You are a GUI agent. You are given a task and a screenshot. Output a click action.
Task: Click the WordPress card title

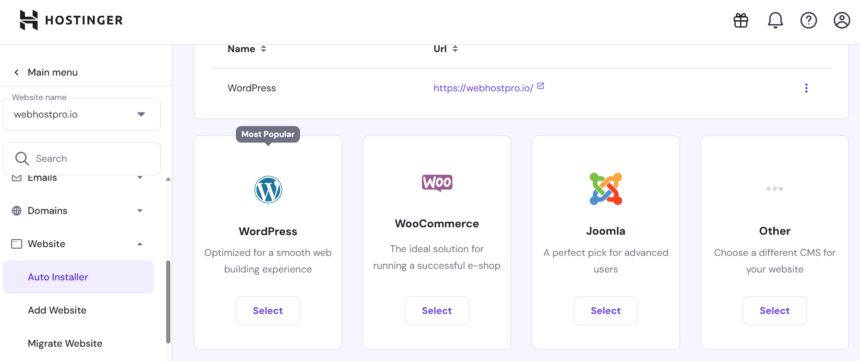[268, 231]
